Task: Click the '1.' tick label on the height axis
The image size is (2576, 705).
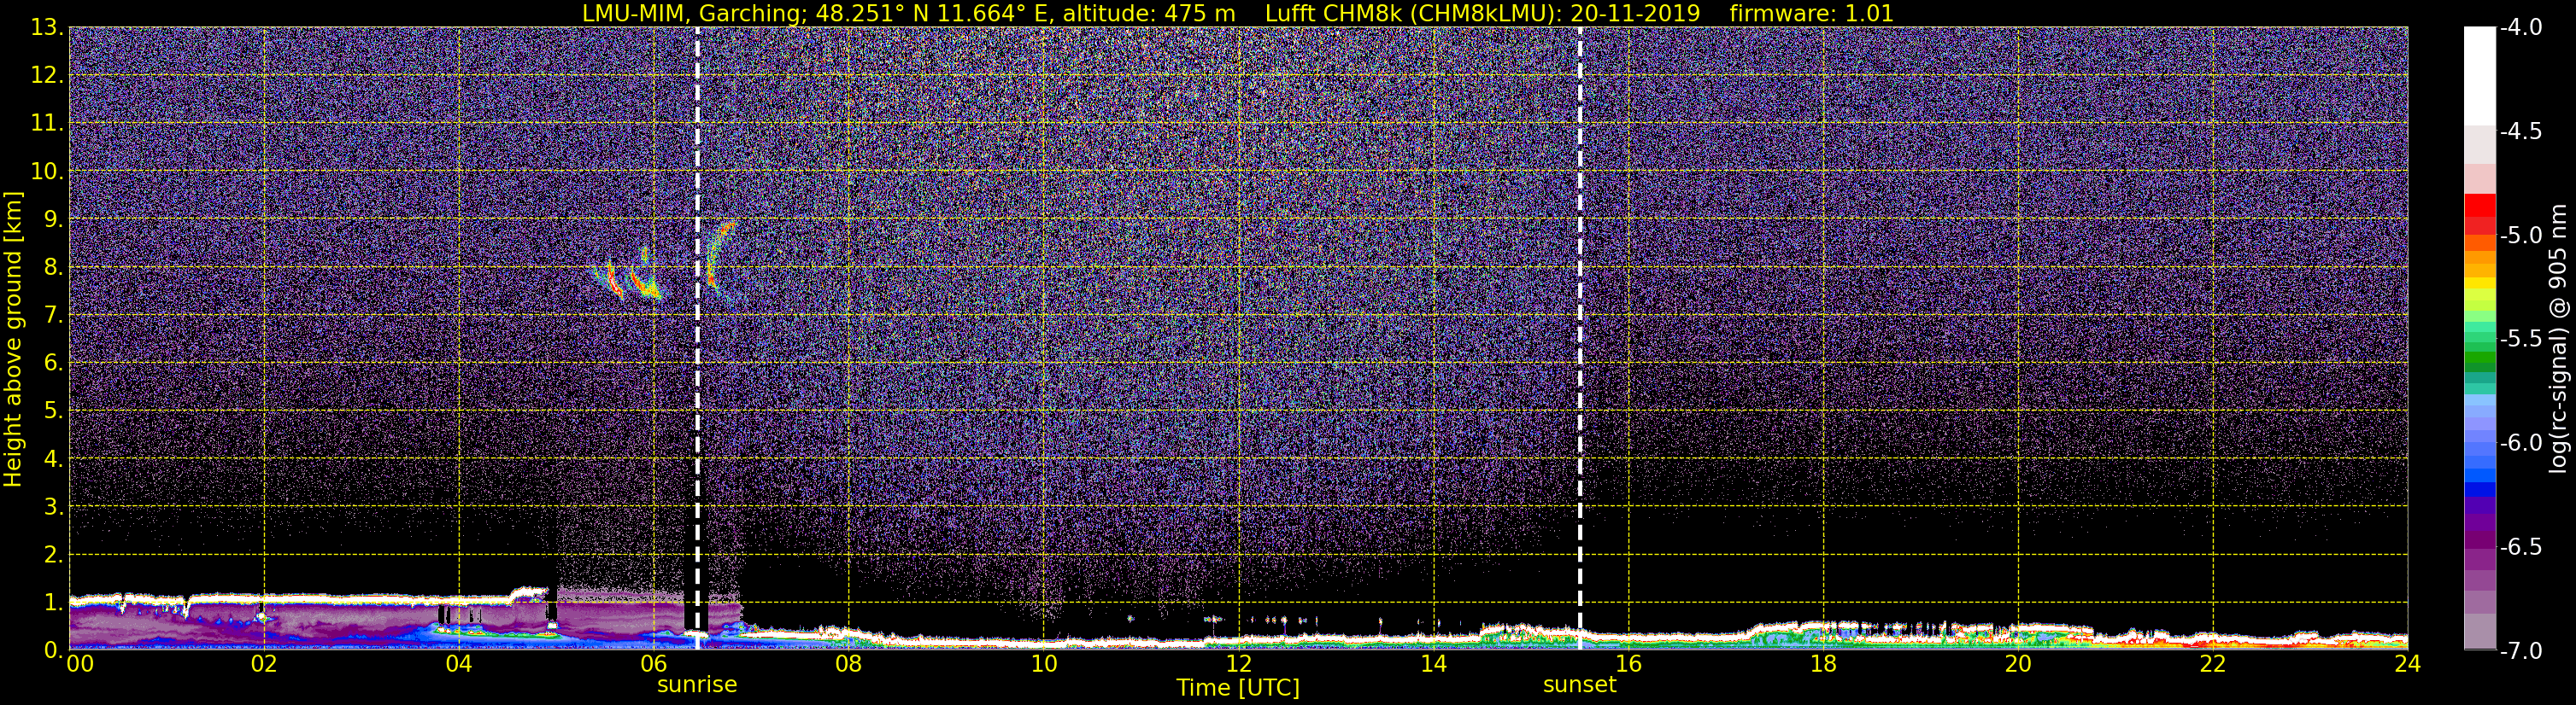Action: [x=54, y=603]
